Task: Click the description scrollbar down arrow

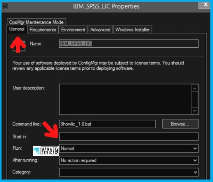Action: 195,111
